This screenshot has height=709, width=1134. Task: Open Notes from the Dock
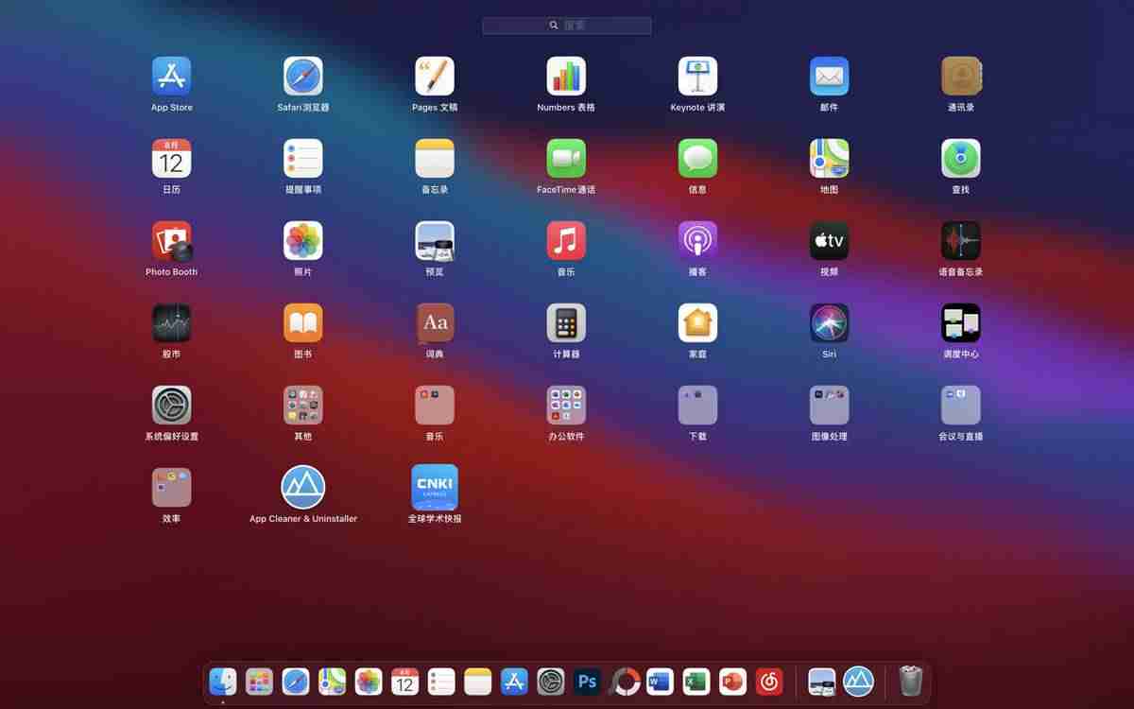pos(478,682)
